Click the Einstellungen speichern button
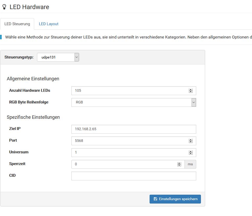The height and width of the screenshot is (216, 252). [x=175, y=199]
